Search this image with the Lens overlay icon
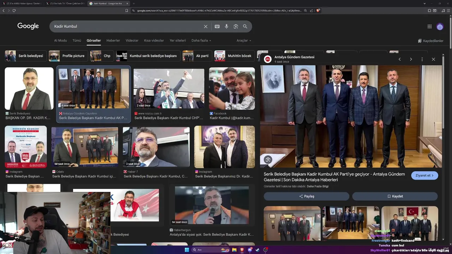This screenshot has height=254, width=452. pyautogui.click(x=268, y=160)
